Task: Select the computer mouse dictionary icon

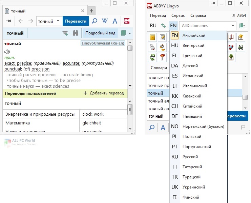Action: 152,47
